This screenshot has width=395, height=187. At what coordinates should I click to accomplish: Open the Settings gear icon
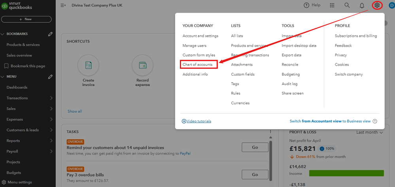(377, 5)
